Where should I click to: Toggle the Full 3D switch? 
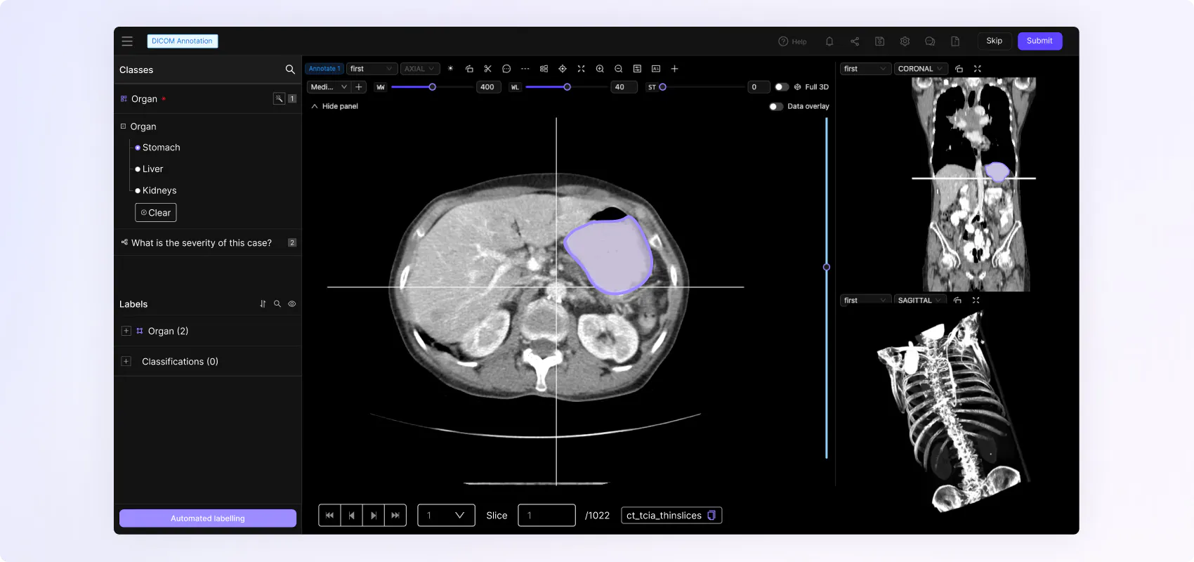781,87
